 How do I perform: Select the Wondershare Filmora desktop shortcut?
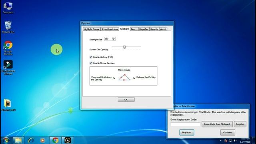(8, 68)
